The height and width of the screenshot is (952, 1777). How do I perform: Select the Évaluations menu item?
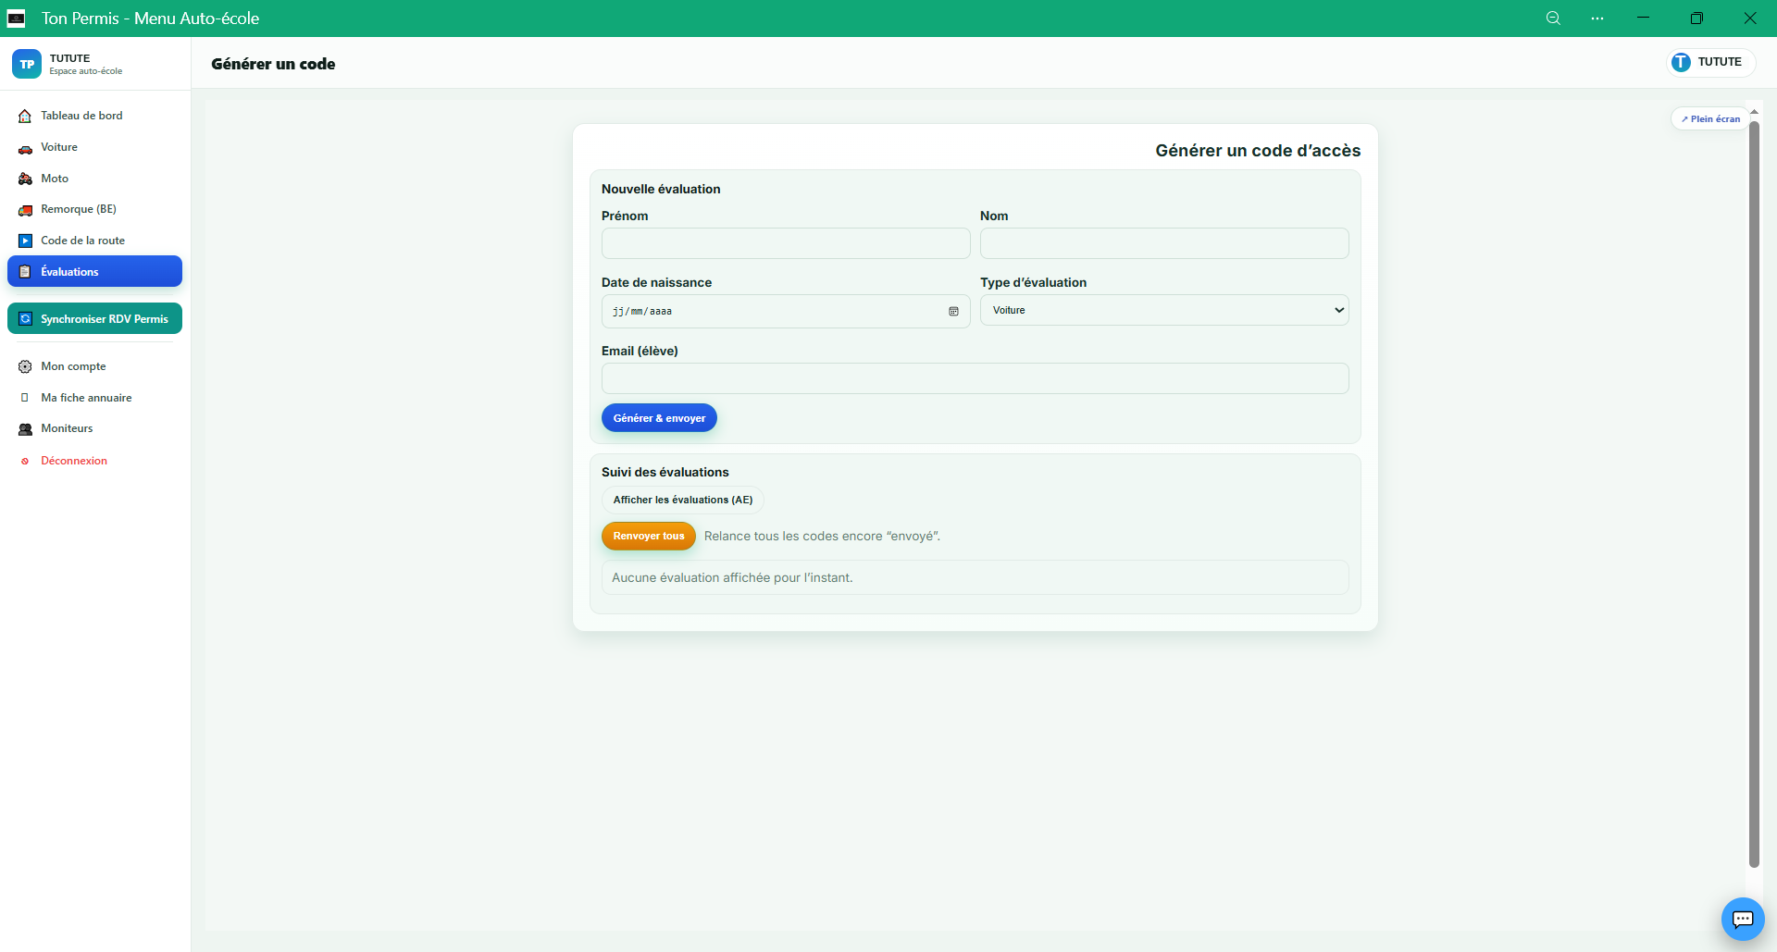tap(94, 271)
